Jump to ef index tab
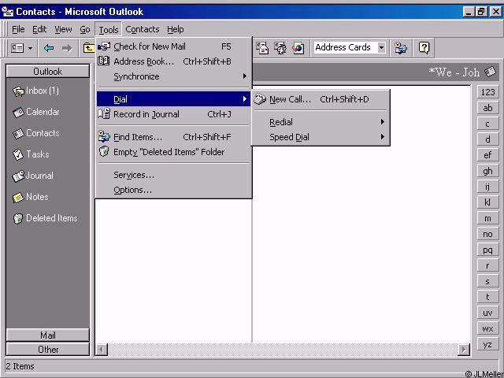The width and height of the screenshot is (504, 378). [x=487, y=155]
